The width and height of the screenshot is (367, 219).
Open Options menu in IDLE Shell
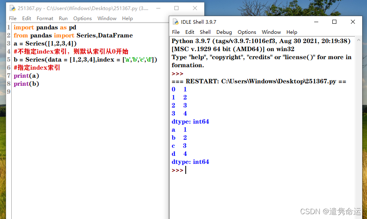pos(247,32)
